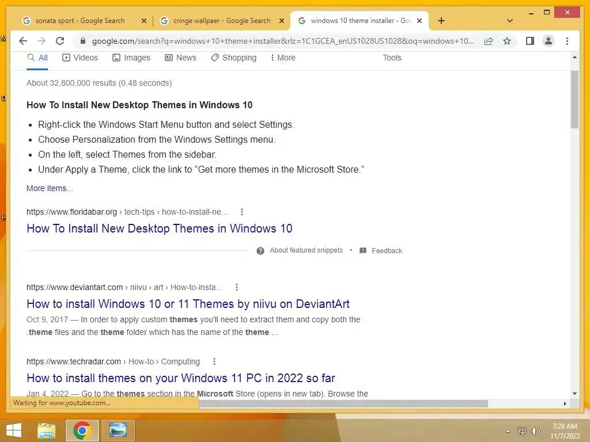The width and height of the screenshot is (590, 442).
Task: Close the windows 10 theme installer tab
Action: click(x=419, y=21)
